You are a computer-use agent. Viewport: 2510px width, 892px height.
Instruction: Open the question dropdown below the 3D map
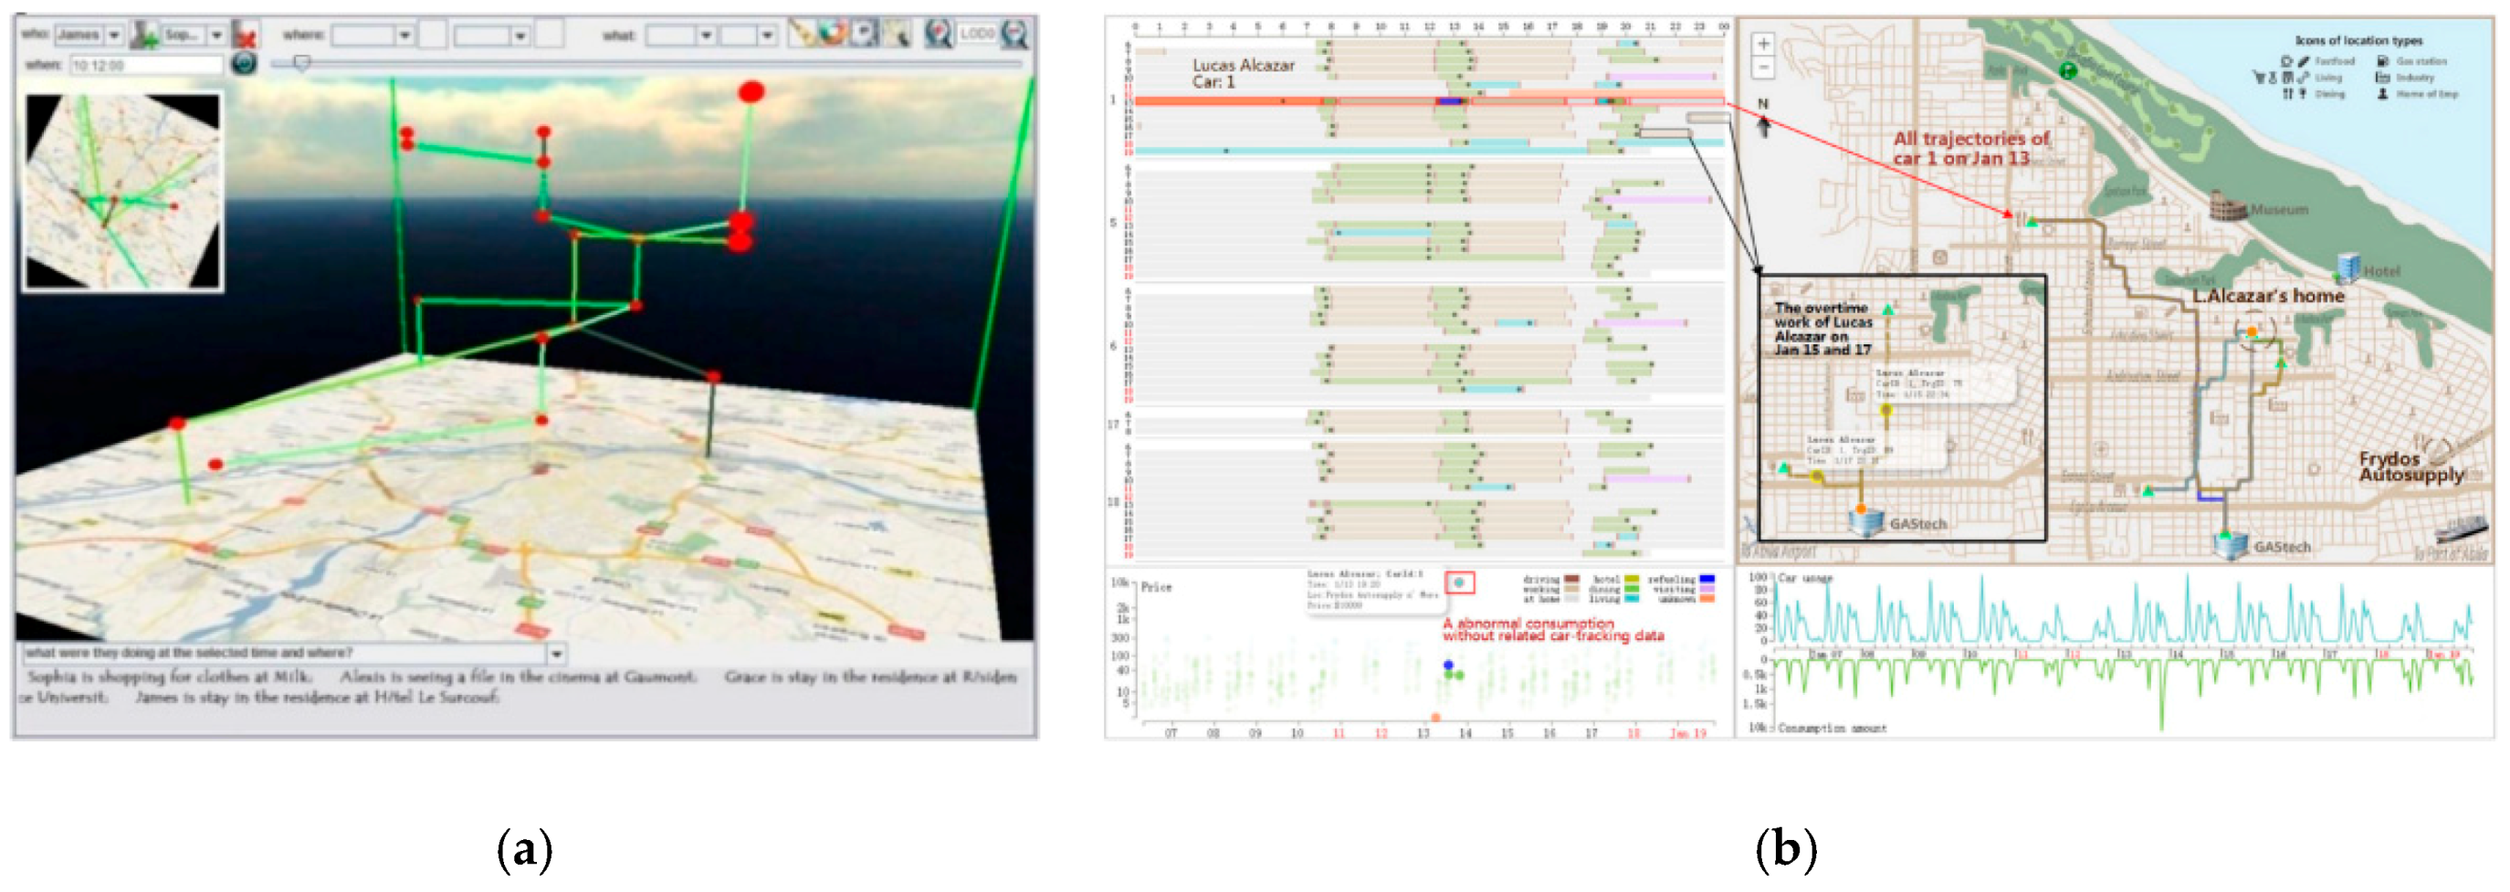tap(556, 654)
